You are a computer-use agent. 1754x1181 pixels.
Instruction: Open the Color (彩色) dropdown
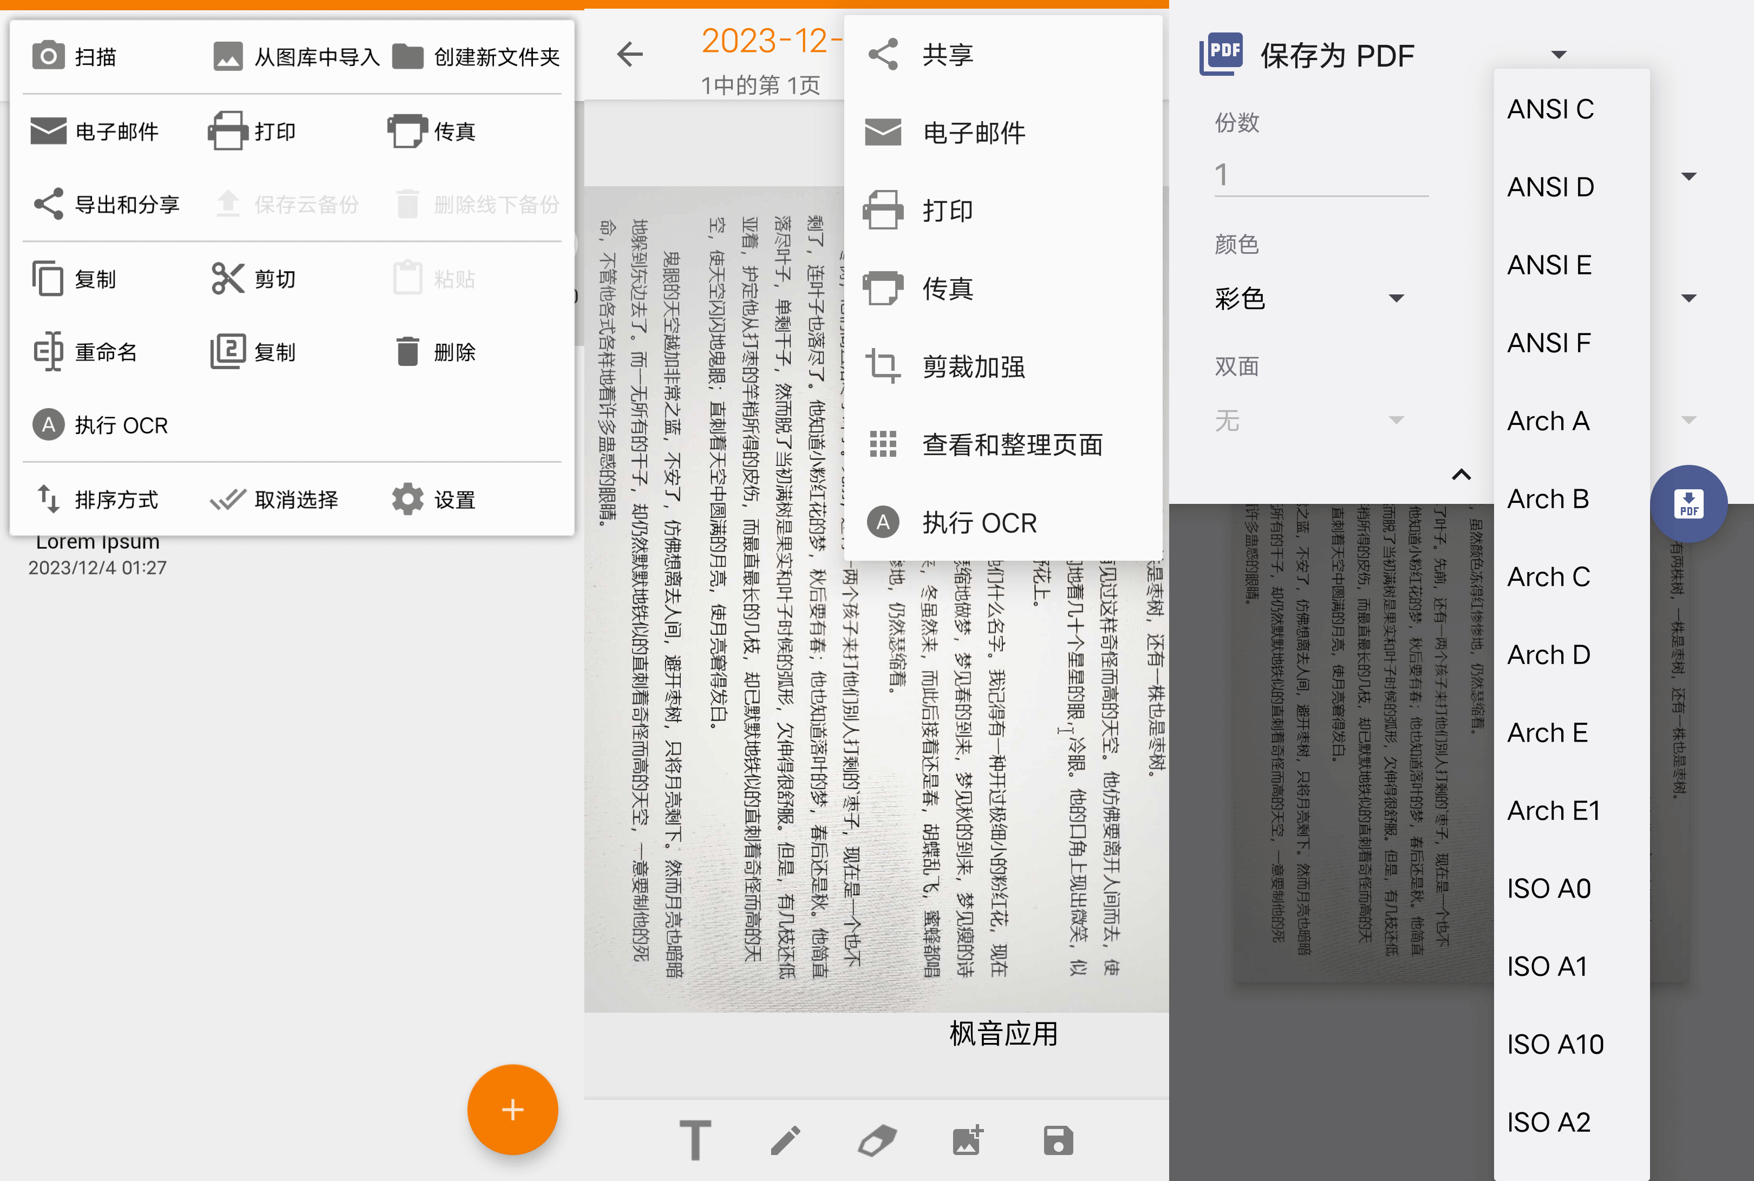(1309, 298)
